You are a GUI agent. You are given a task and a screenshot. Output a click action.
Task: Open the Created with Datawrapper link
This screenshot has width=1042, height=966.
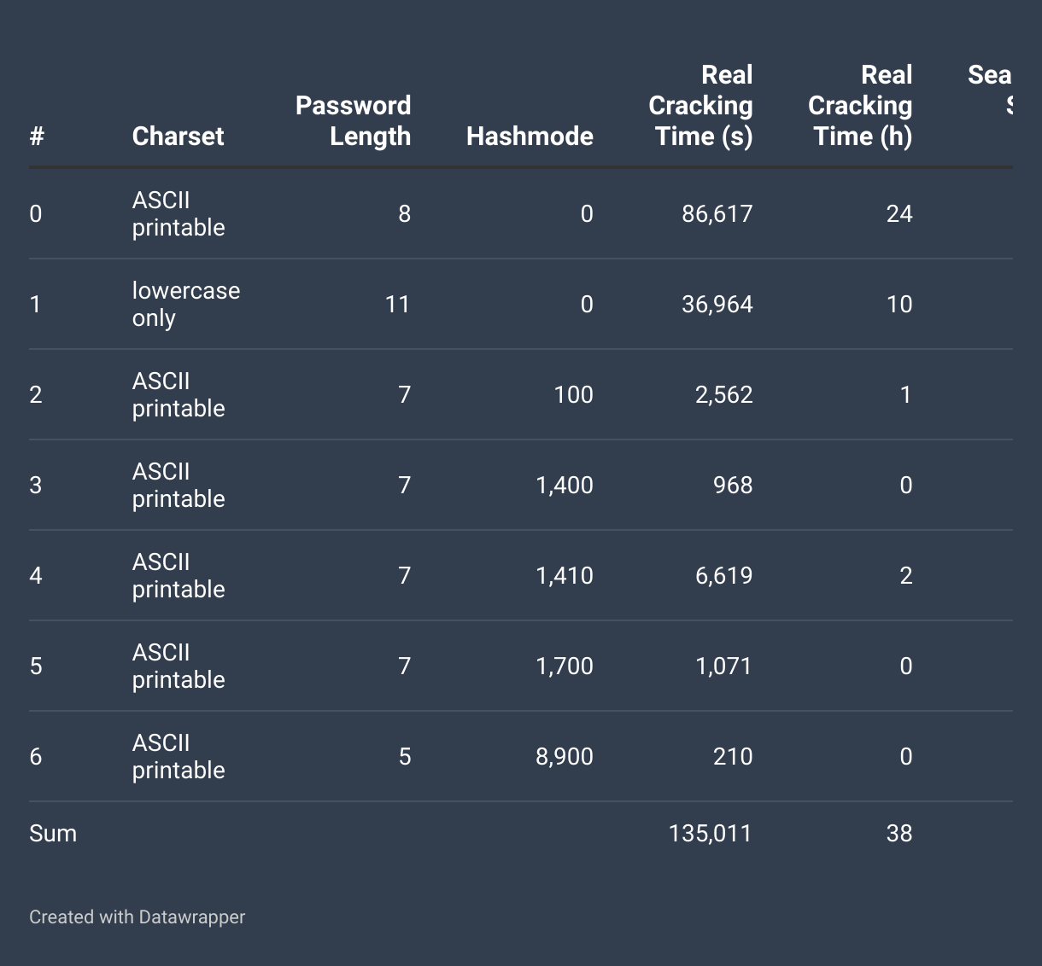pyautogui.click(x=137, y=917)
